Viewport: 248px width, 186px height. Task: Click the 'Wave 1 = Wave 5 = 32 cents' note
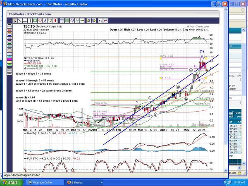tap(33, 74)
